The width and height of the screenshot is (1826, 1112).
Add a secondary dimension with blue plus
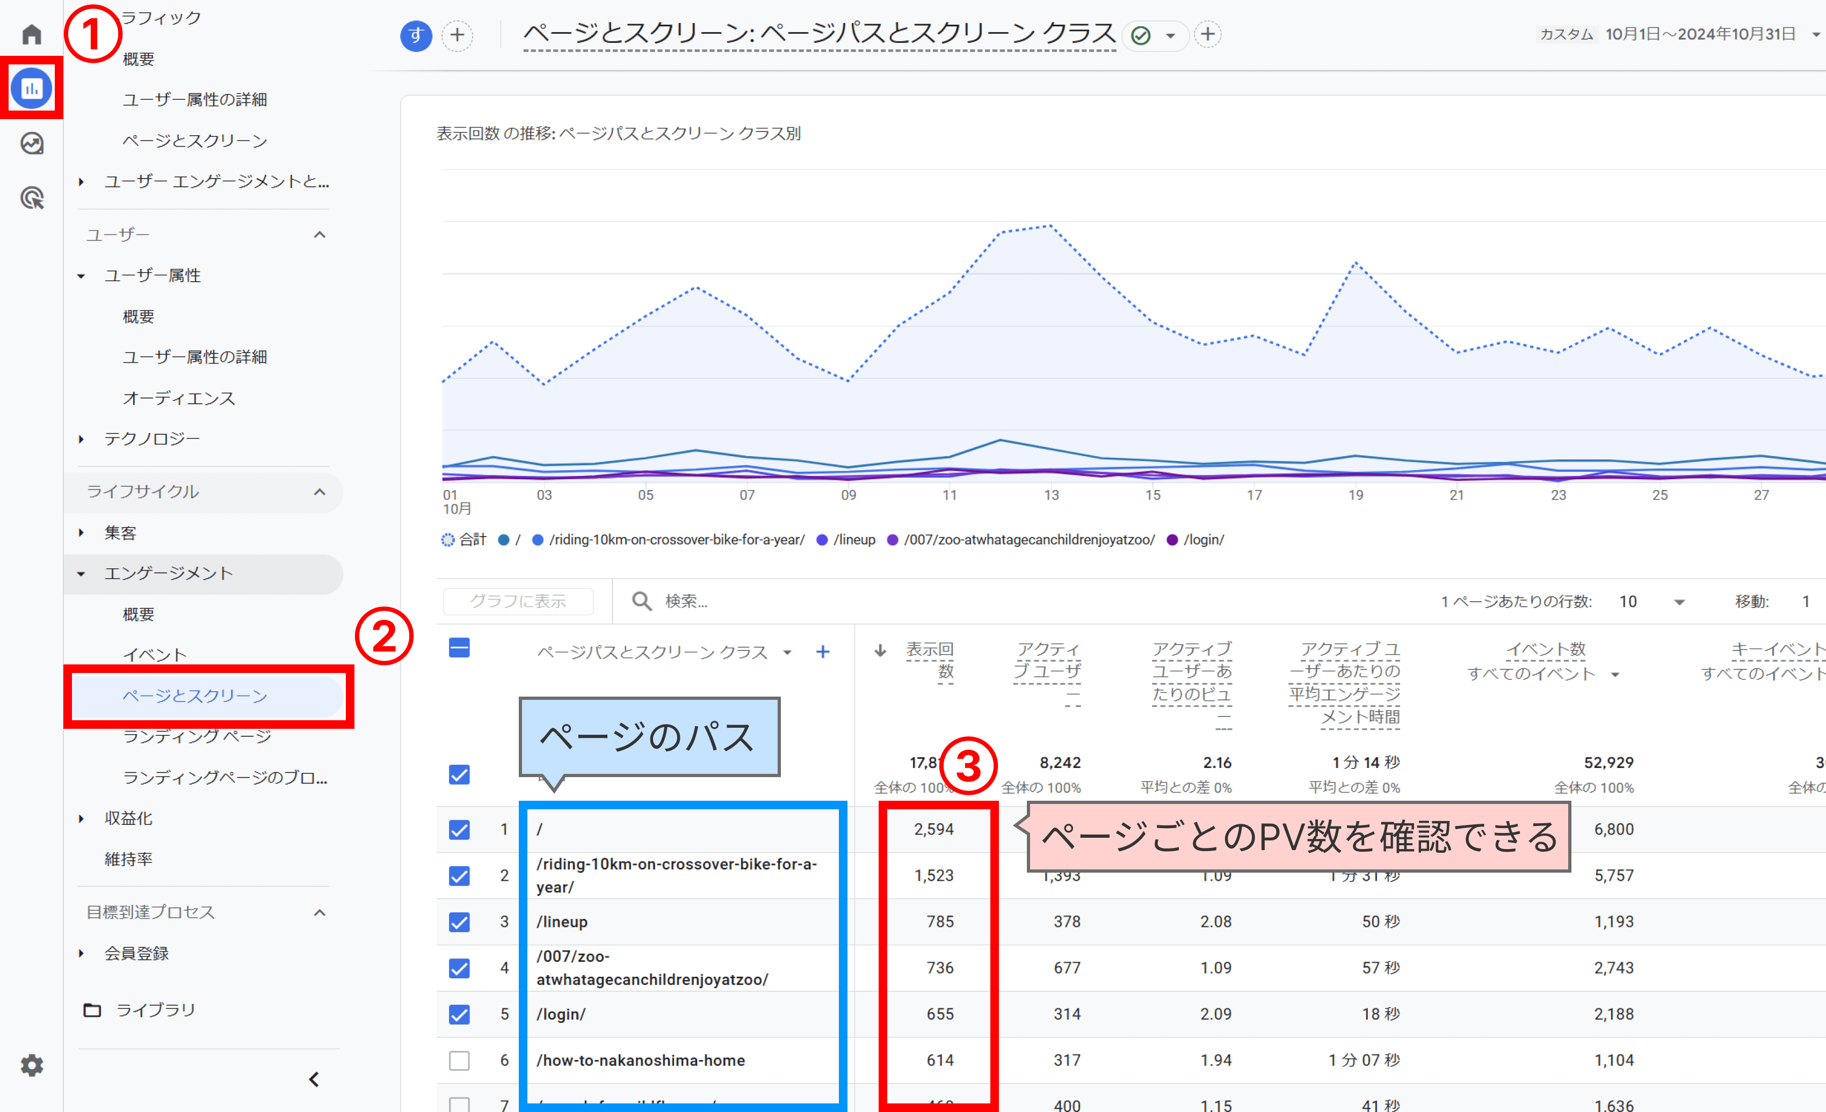[823, 652]
